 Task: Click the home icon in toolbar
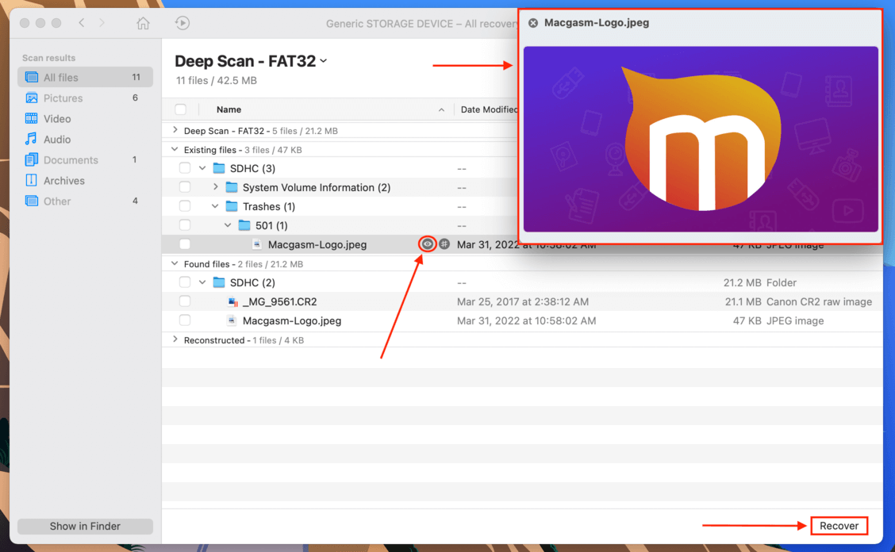click(x=143, y=23)
